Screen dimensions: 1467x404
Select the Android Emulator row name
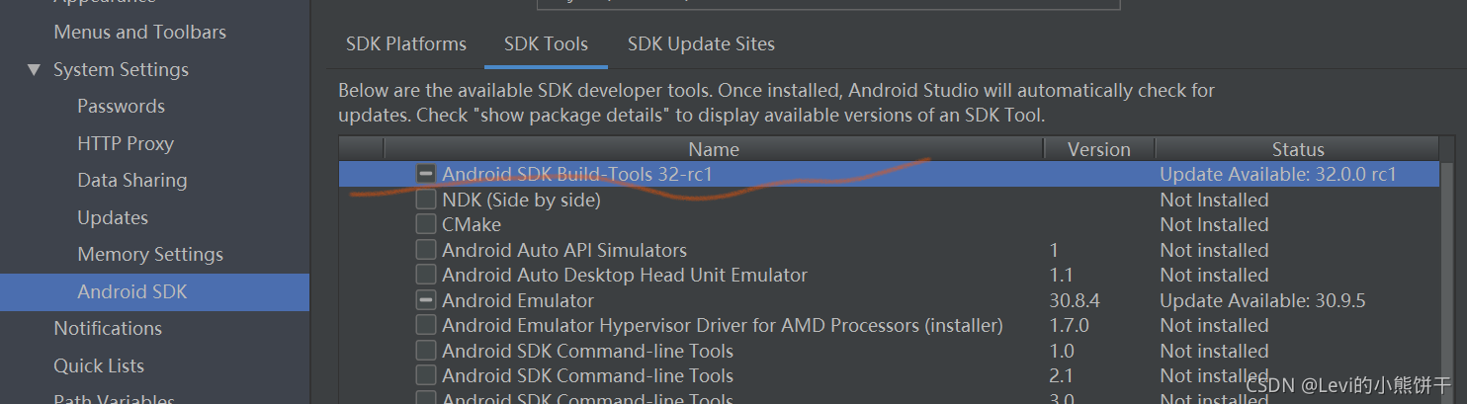click(x=518, y=300)
